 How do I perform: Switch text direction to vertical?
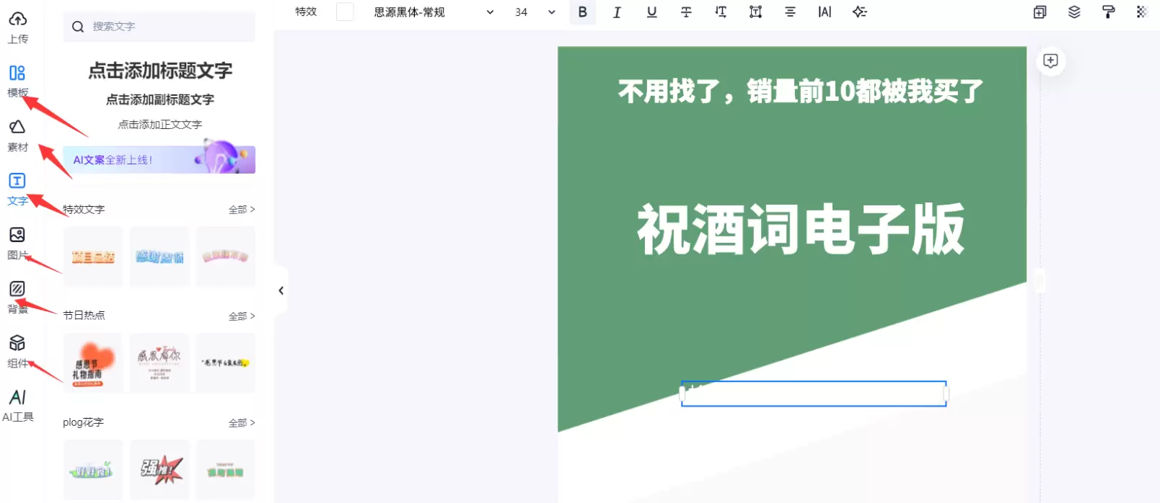[x=721, y=12]
